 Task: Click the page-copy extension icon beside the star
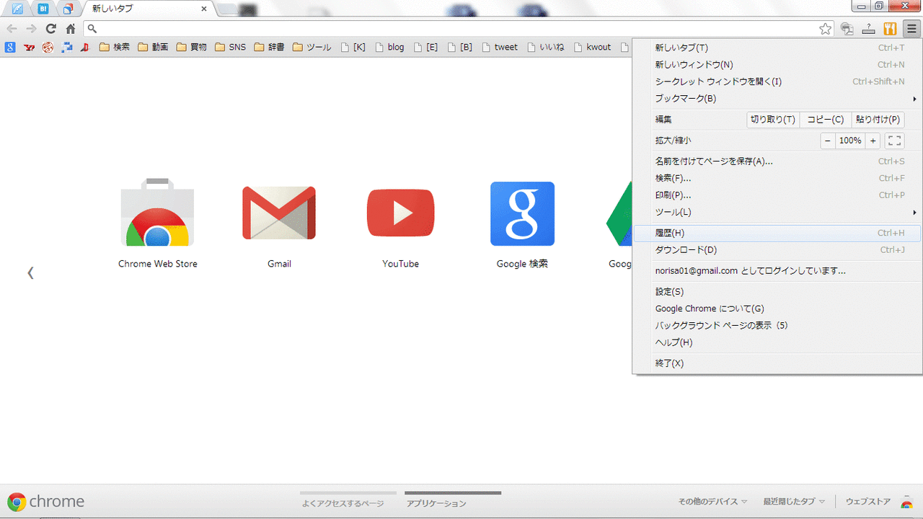click(x=847, y=29)
